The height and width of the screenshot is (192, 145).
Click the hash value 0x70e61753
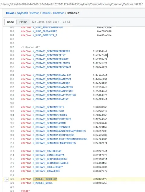pyautogui.click(x=100, y=183)
